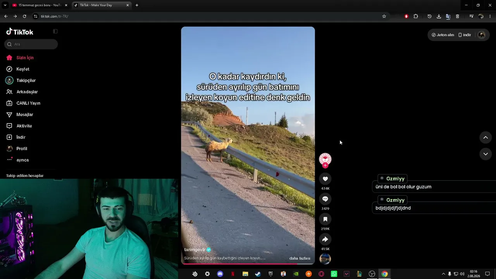Image resolution: width=496 pixels, height=279 pixels.
Task: Bookmark this page with the star
Action: (x=384, y=16)
